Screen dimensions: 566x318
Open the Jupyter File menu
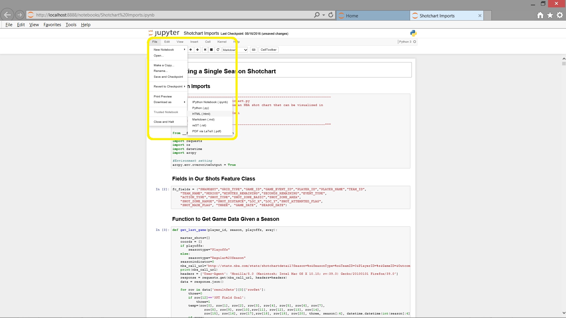(155, 42)
